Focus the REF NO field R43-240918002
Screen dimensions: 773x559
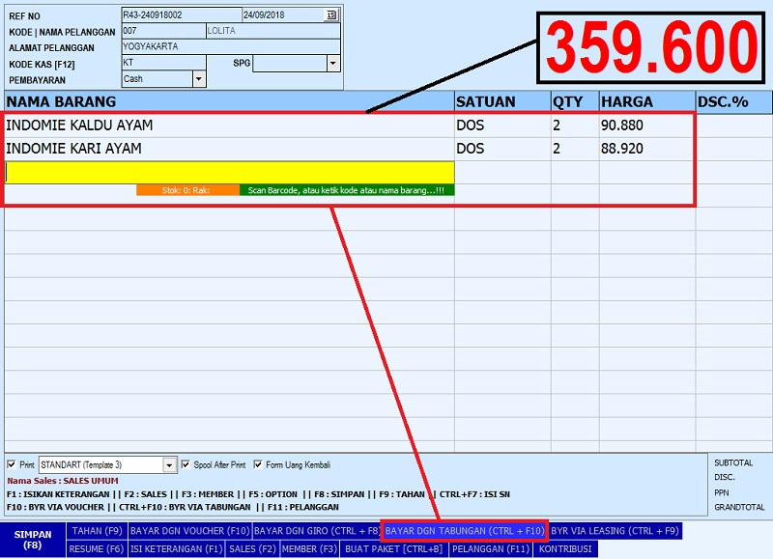coord(182,15)
